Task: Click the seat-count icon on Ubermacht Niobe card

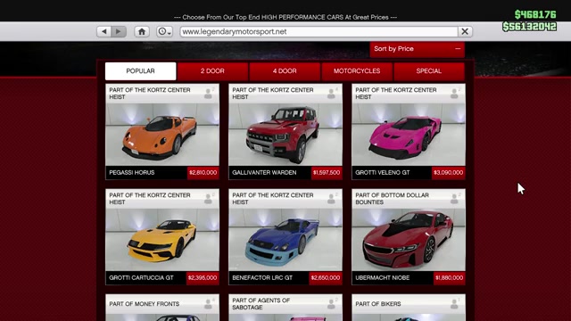Action: click(x=455, y=199)
